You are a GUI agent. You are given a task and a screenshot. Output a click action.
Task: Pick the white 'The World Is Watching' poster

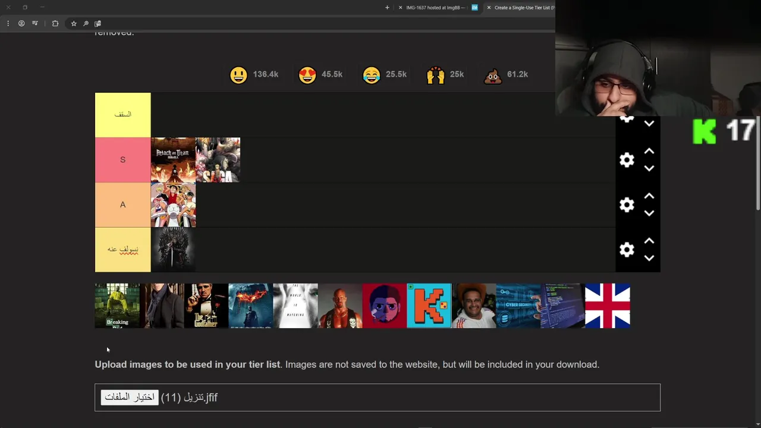click(x=295, y=306)
